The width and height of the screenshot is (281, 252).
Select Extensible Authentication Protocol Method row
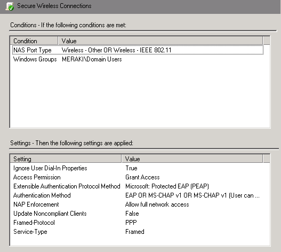pos(140,186)
